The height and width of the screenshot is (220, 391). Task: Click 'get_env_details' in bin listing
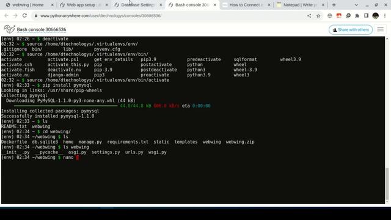114,60
